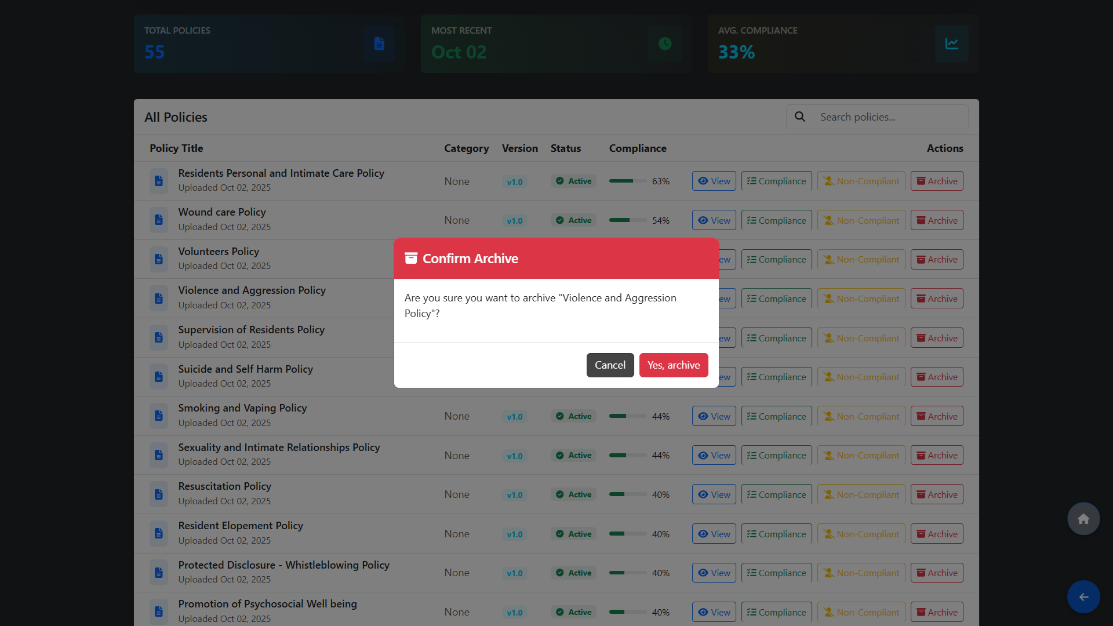Image resolution: width=1113 pixels, height=626 pixels.
Task: View Promotion of Psychosocial Well being policy
Action: point(714,612)
